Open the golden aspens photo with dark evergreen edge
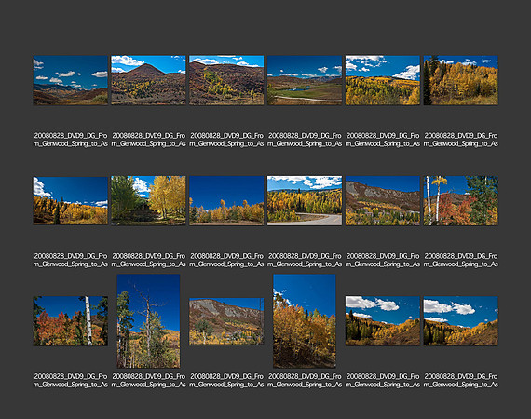Screen dimensions: 531x419 tap(460, 80)
